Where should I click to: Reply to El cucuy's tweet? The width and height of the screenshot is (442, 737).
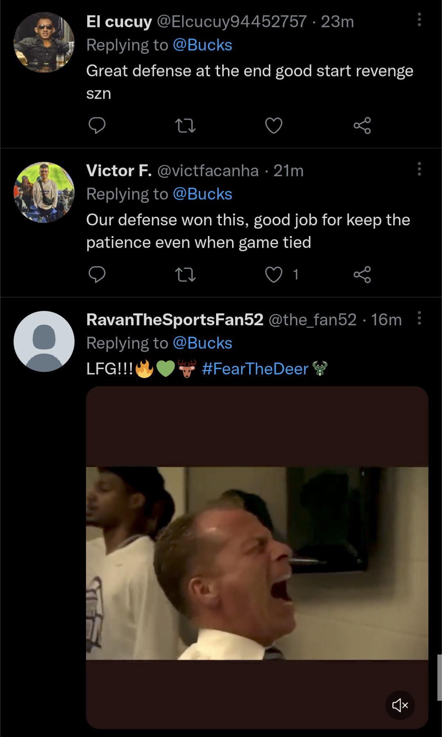point(97,125)
